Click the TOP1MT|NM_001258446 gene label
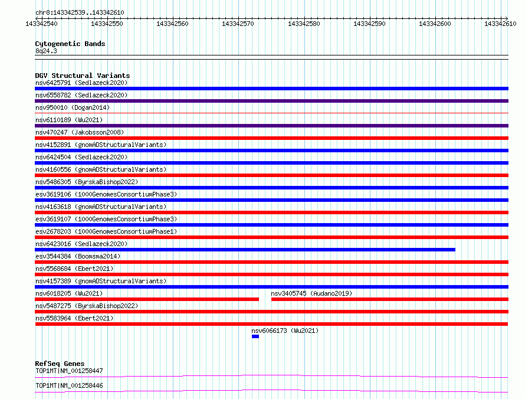This screenshot has width=525, height=399. coord(69,385)
